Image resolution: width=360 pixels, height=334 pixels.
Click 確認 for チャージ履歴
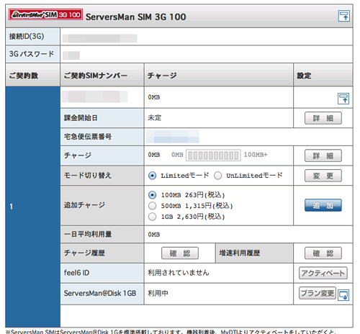180,253
